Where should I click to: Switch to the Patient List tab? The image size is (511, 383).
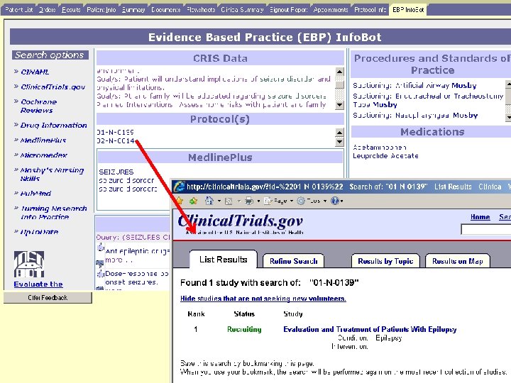click(18, 10)
